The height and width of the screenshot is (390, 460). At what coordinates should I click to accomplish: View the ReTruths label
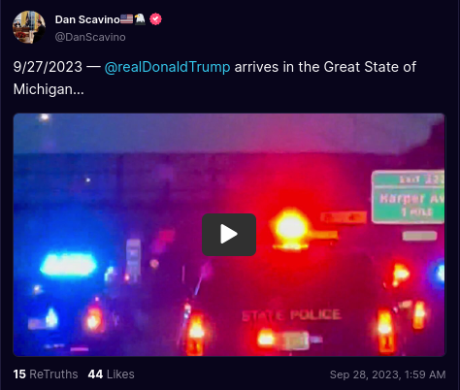click(x=53, y=374)
